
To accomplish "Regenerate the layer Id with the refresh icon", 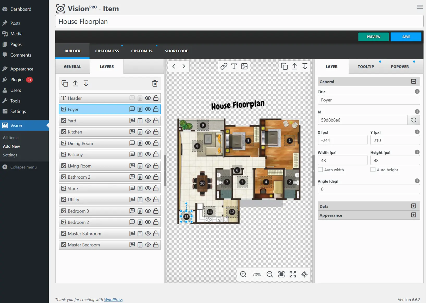I will (414, 120).
